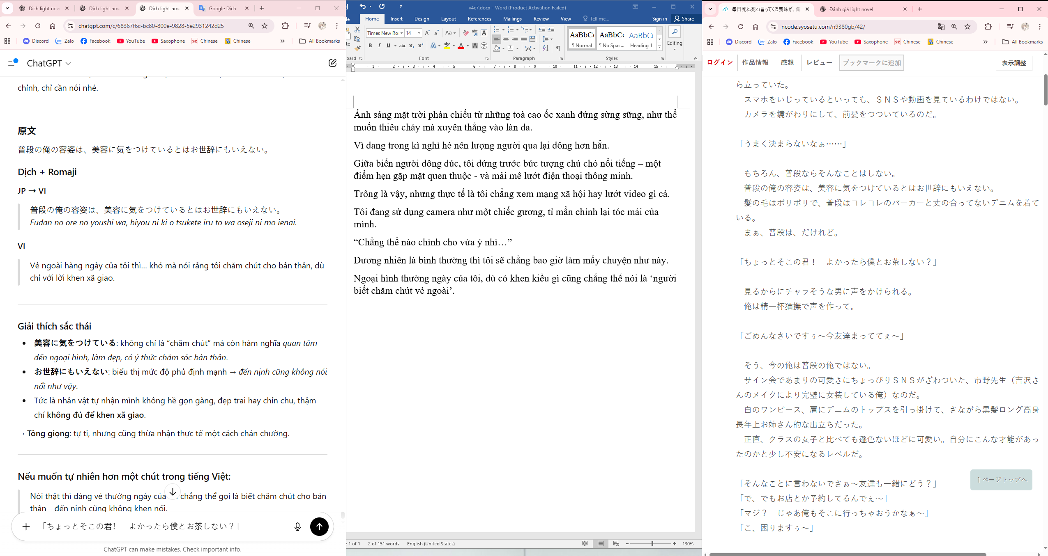Click the Justify alignment icon
This screenshot has width=1048, height=556.
tap(524, 39)
